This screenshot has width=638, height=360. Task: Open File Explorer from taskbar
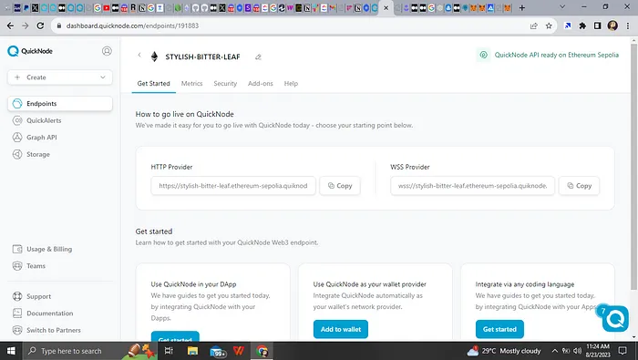[x=192, y=351]
